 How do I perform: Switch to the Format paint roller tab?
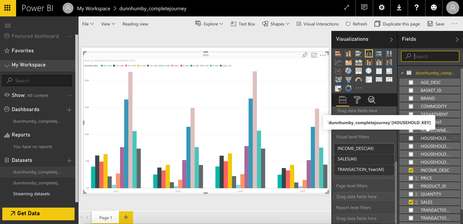pyautogui.click(x=357, y=100)
